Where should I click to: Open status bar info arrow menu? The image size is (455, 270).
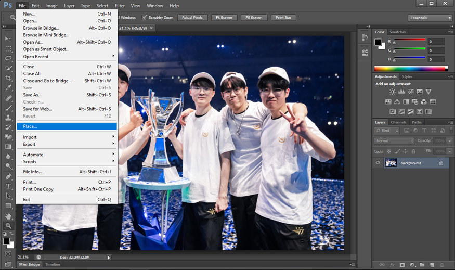(x=109, y=258)
